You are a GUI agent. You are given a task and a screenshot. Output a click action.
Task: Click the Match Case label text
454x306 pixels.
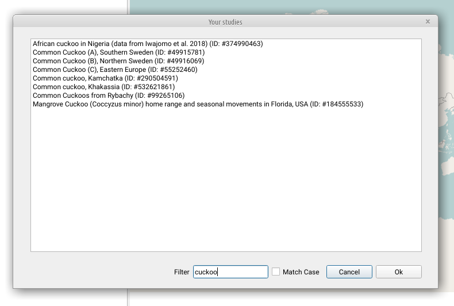pyautogui.click(x=301, y=272)
